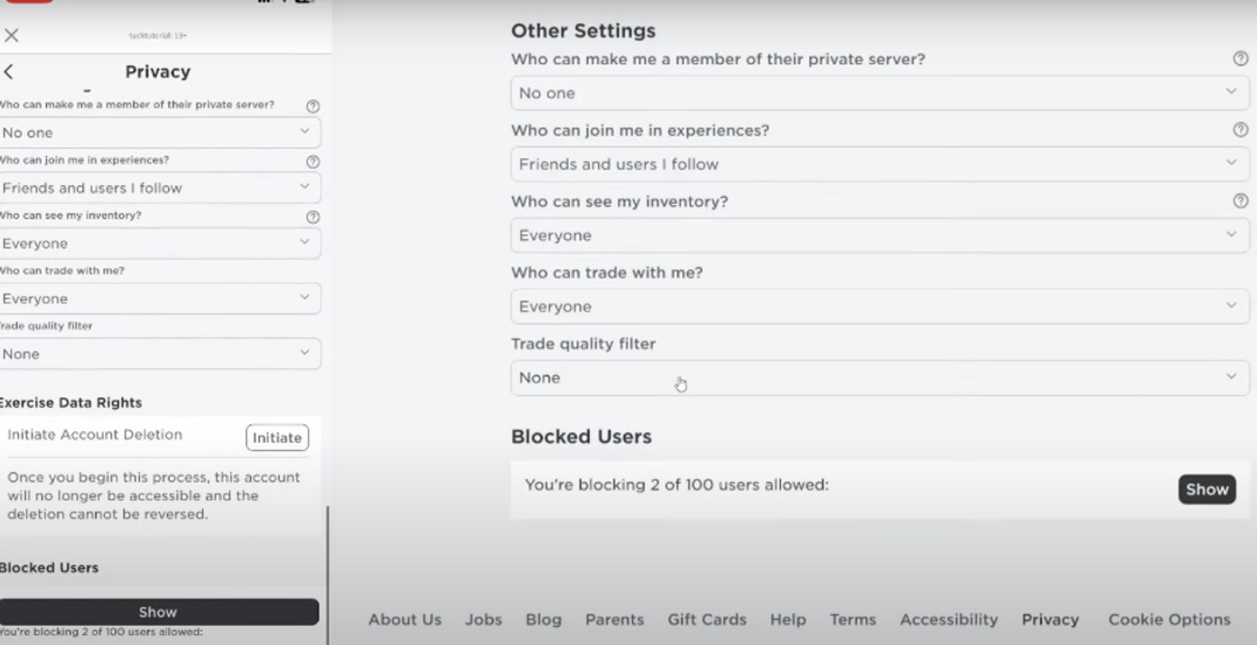Screen dimensions: 1257x645
Task: Close the mobile settings view with the X
Action: pyautogui.click(x=11, y=35)
